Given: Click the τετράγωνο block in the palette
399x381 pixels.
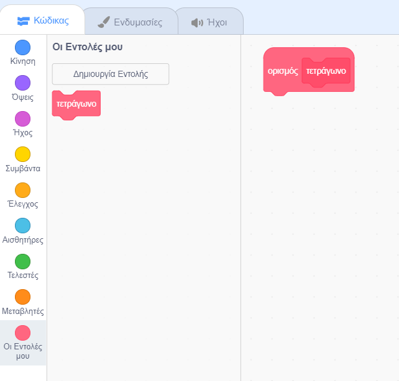Looking at the screenshot, I should [76, 104].
